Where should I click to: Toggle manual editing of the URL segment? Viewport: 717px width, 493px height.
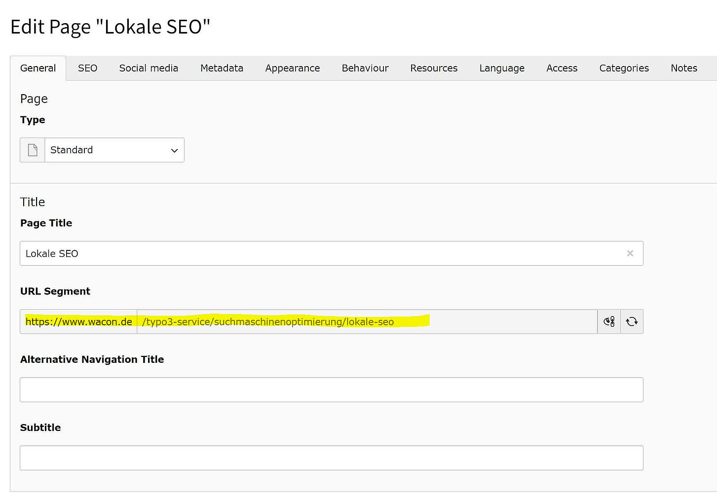point(609,321)
